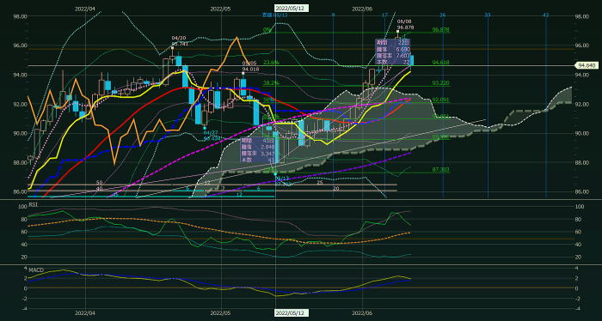Screen dimensions: 602x321
Task: Click the MACD panel title label
Action: 36,270
